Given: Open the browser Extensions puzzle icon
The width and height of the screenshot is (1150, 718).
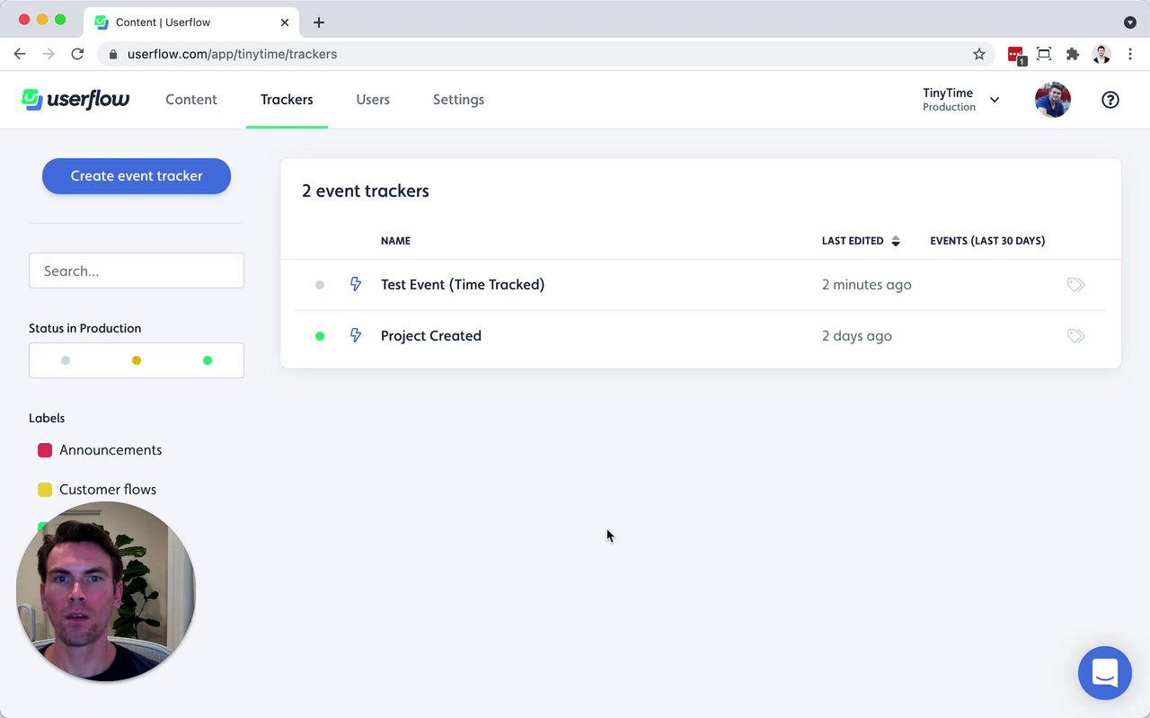Looking at the screenshot, I should pos(1072,54).
